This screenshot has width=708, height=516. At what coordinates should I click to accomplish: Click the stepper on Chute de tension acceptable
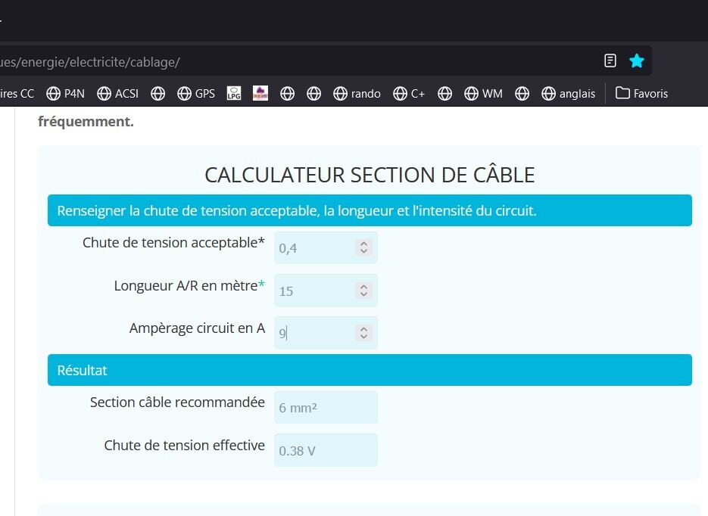coord(363,247)
